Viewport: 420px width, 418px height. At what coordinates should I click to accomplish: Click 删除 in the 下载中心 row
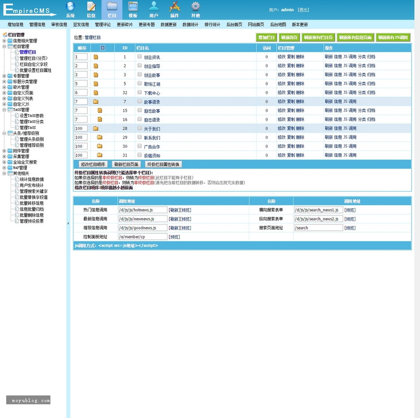pos(300,92)
